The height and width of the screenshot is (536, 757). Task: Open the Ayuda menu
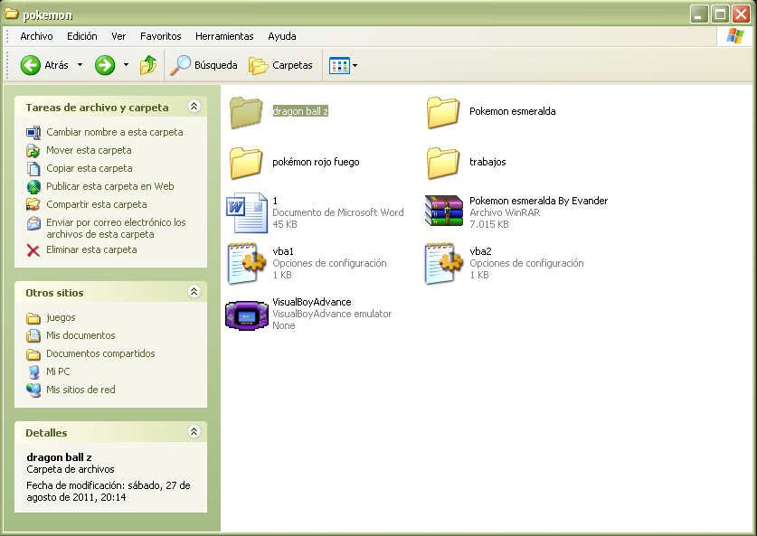pyautogui.click(x=282, y=36)
